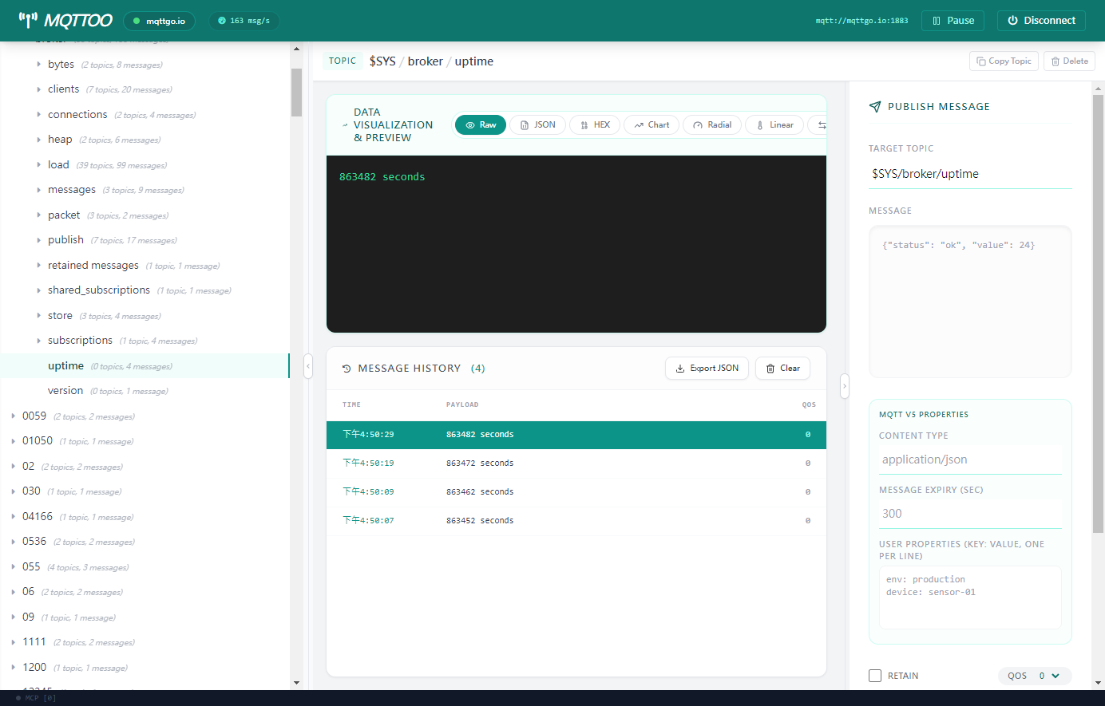Image resolution: width=1105 pixels, height=706 pixels.
Task: Select history row at 下午4:50:07
Action: pos(576,521)
